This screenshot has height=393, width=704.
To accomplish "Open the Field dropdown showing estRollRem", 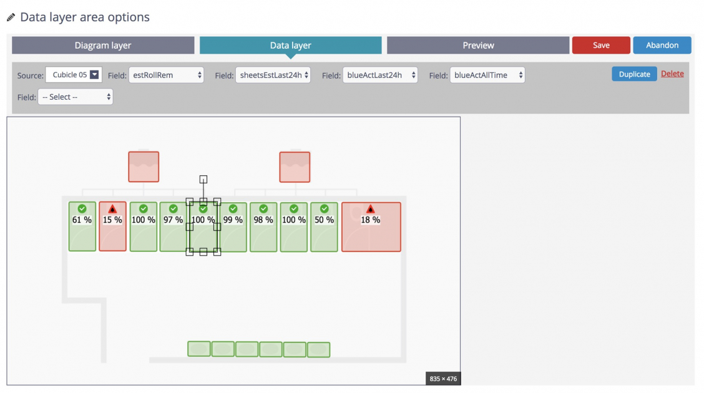I will point(167,74).
